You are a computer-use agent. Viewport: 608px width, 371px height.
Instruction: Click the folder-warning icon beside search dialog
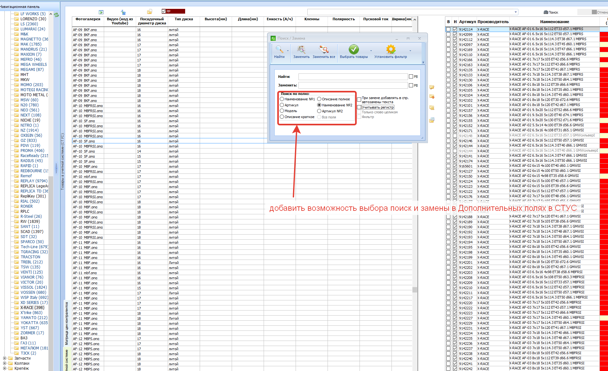click(432, 108)
